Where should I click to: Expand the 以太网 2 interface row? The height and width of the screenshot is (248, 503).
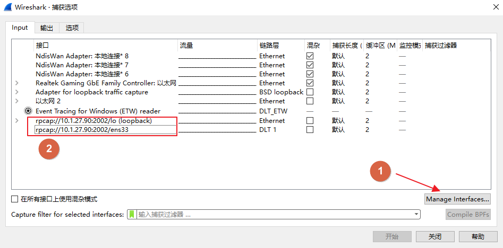[x=17, y=101]
